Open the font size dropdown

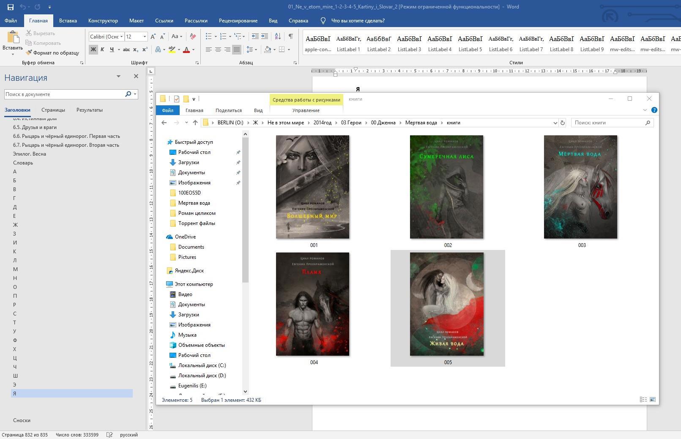[145, 37]
